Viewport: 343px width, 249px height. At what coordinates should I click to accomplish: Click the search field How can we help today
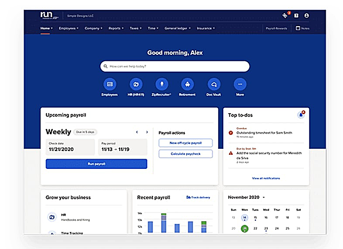click(x=175, y=66)
